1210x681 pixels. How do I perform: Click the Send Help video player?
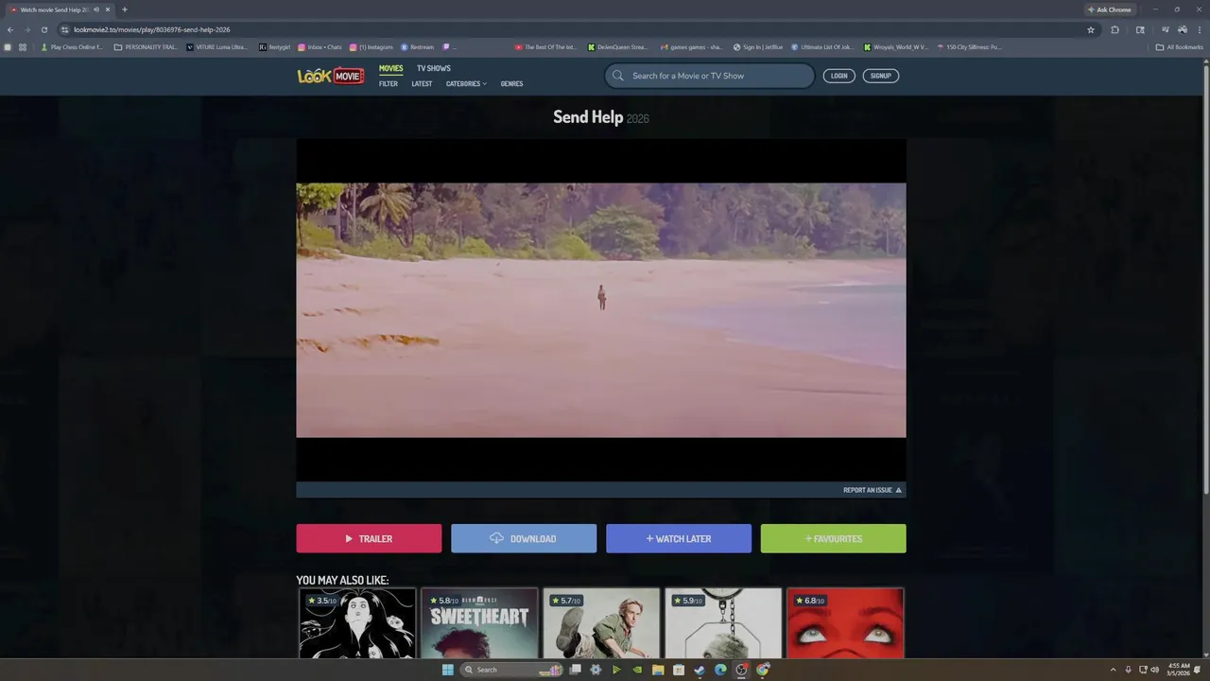pyautogui.click(x=601, y=310)
